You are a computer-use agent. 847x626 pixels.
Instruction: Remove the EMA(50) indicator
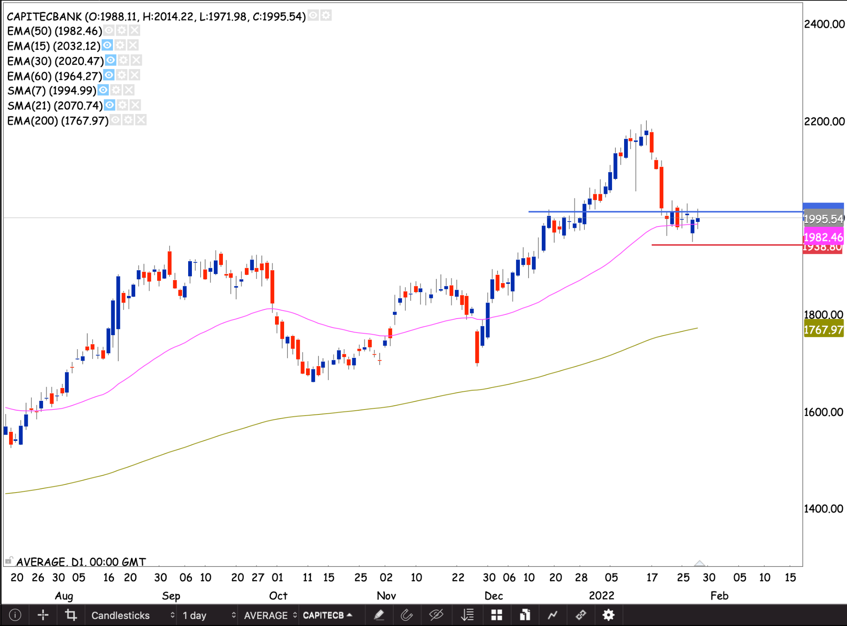click(x=134, y=30)
